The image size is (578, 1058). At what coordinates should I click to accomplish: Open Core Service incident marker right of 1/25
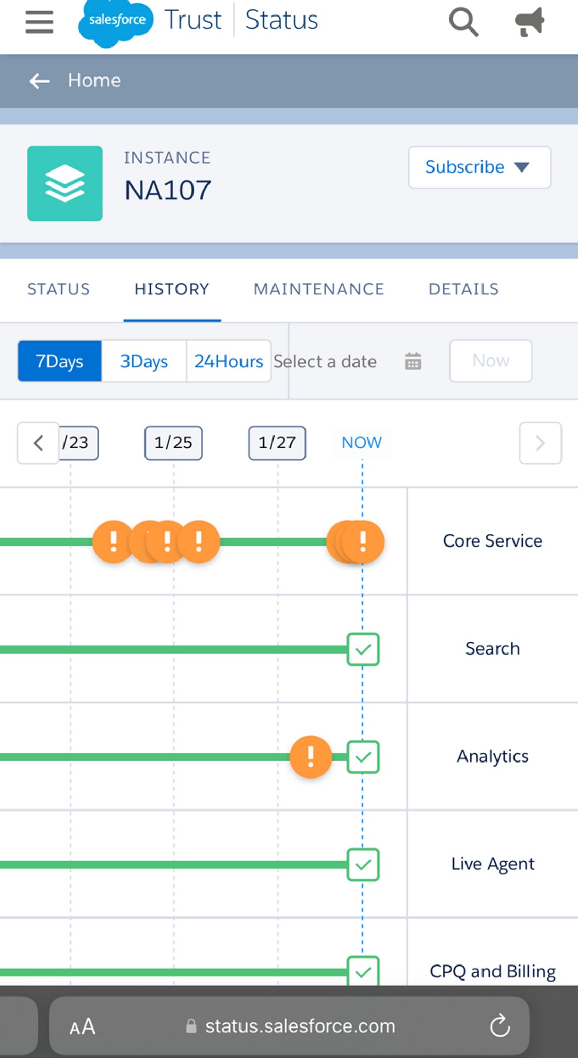(199, 541)
